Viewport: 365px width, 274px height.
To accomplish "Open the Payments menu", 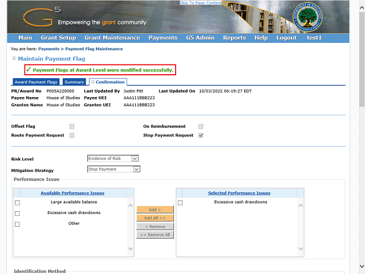I will (163, 38).
